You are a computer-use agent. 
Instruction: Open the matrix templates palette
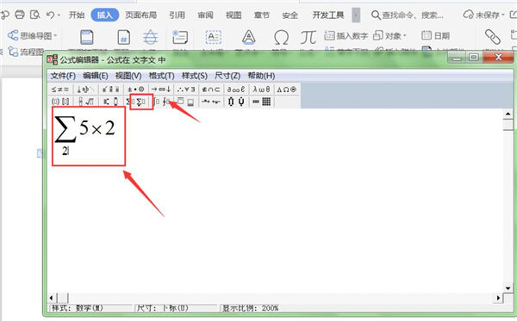pos(261,102)
